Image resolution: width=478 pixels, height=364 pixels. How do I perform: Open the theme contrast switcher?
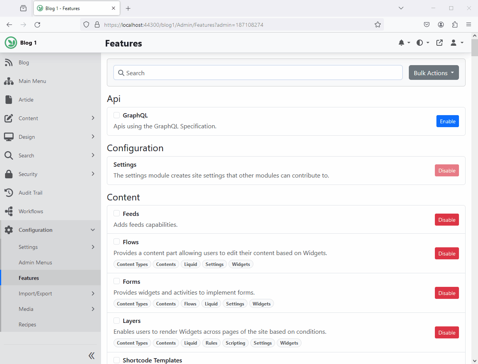click(423, 43)
